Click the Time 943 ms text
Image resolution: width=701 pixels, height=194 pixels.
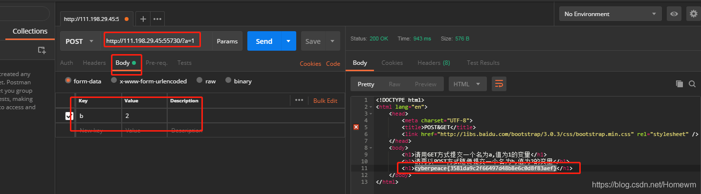415,39
